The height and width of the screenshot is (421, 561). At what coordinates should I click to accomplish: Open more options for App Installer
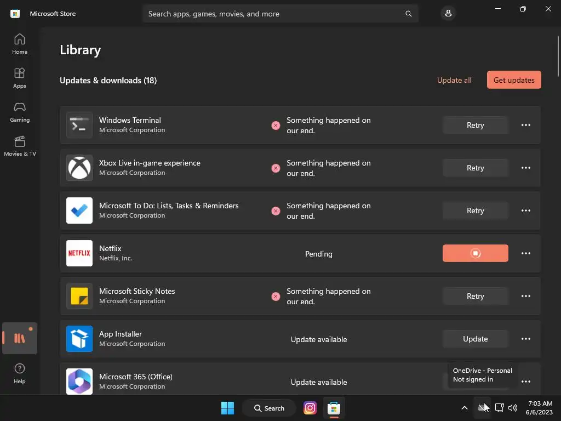525,339
